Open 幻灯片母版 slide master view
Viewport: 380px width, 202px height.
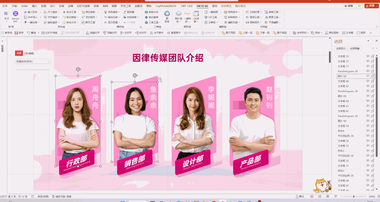pos(49,33)
